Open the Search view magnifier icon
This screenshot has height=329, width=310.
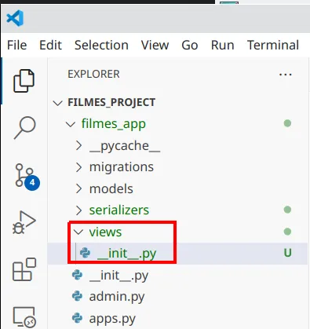coord(24,128)
